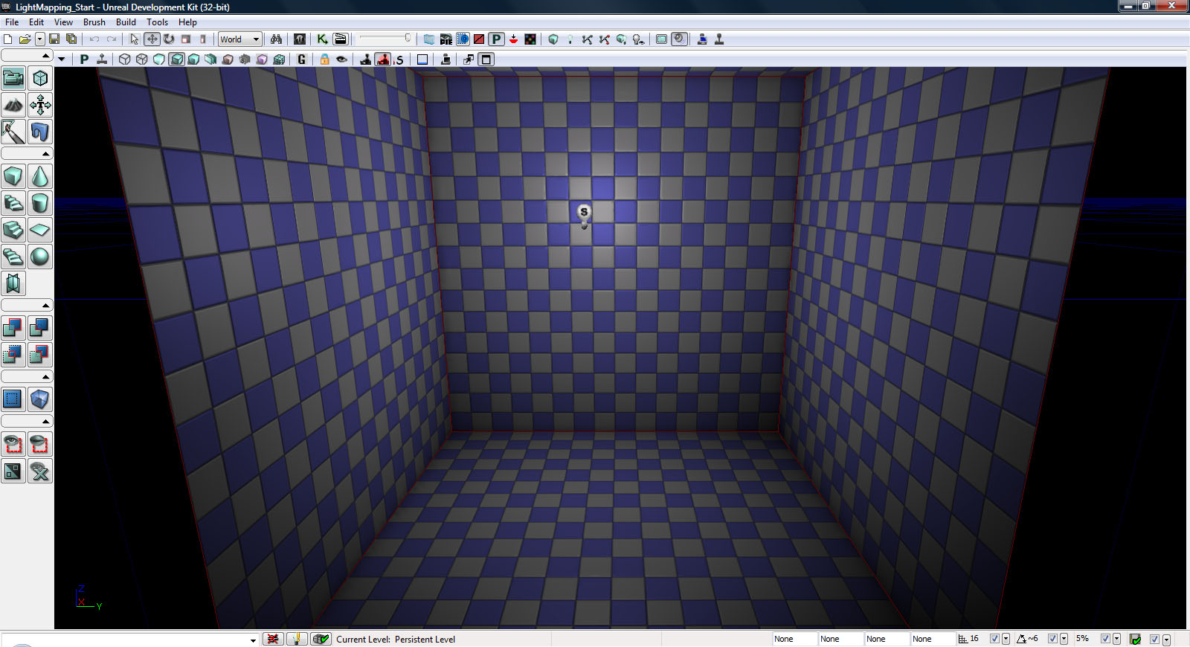Switch viewport to Wireframe view mode
The width and height of the screenshot is (1190, 647).
142,59
